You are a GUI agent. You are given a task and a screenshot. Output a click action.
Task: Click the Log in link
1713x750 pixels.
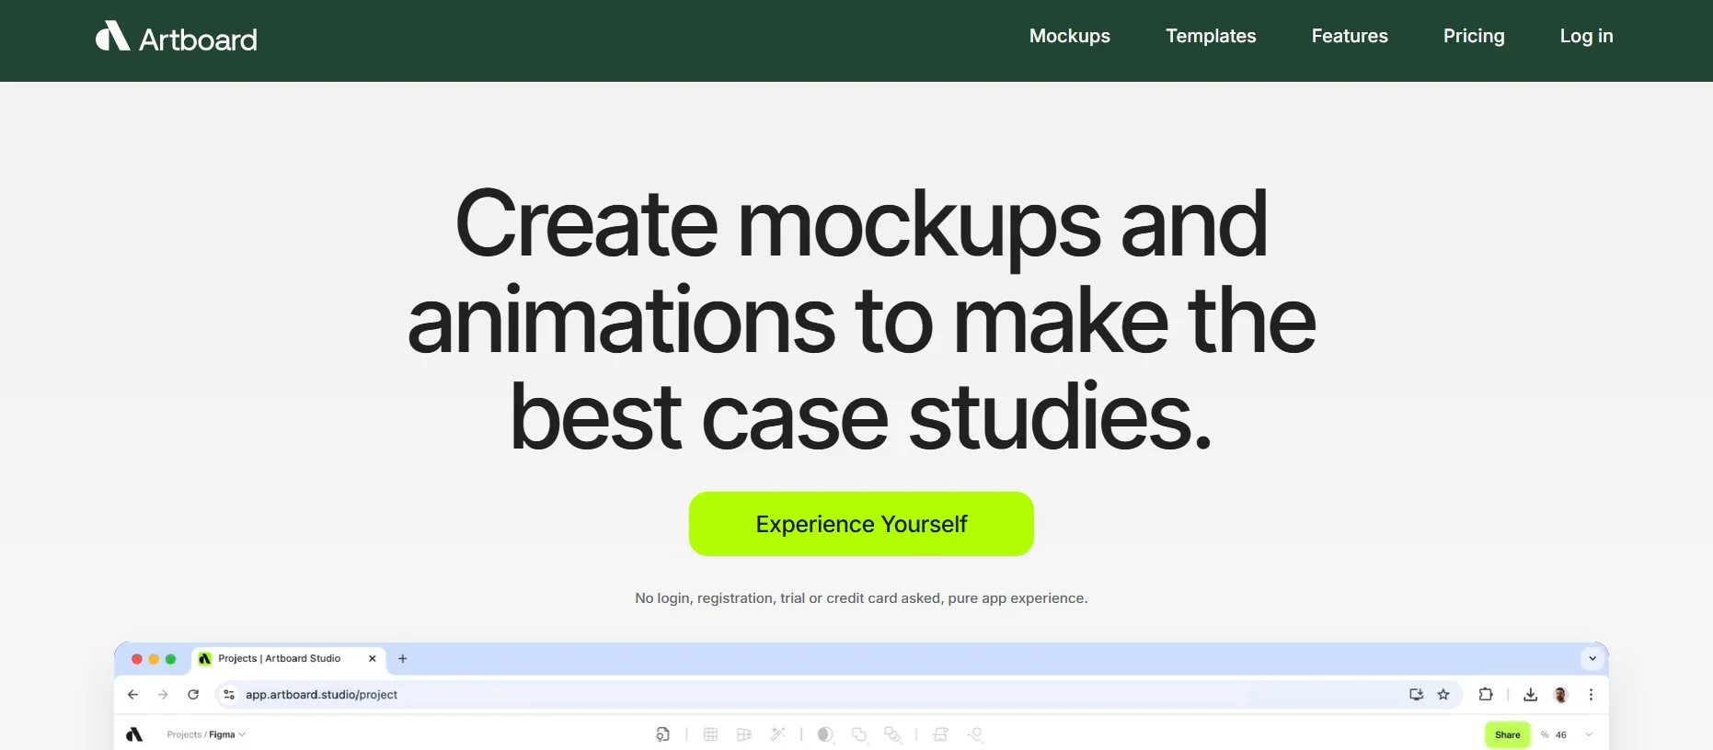pos(1586,36)
